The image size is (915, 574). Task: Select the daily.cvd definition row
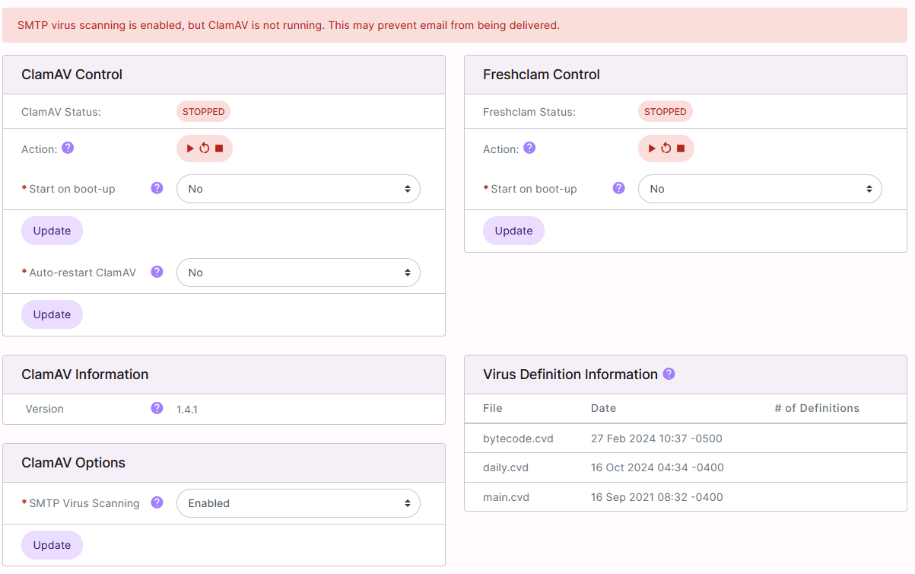pos(685,467)
